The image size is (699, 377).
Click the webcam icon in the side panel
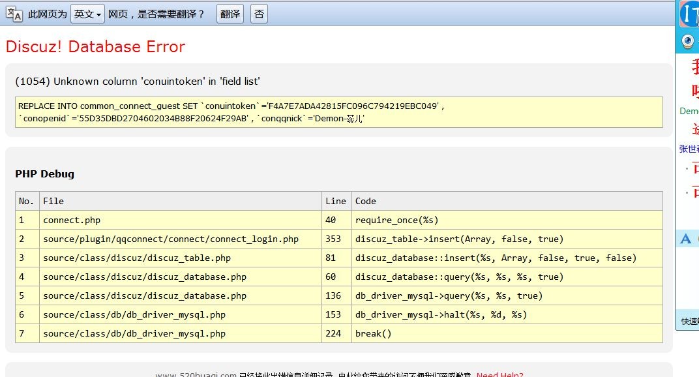coord(688,41)
